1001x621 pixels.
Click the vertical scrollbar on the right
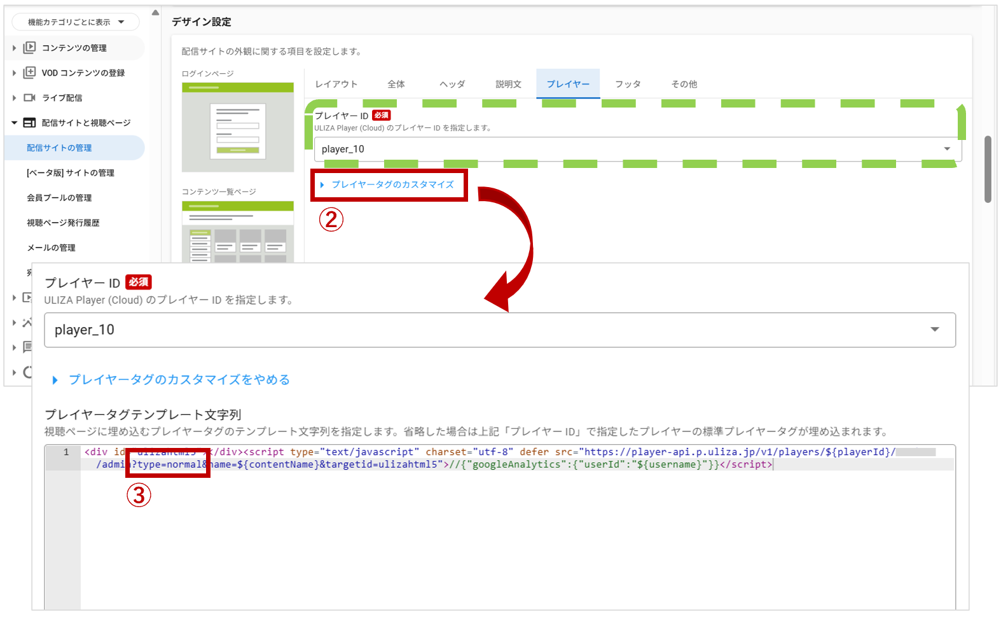(x=988, y=169)
